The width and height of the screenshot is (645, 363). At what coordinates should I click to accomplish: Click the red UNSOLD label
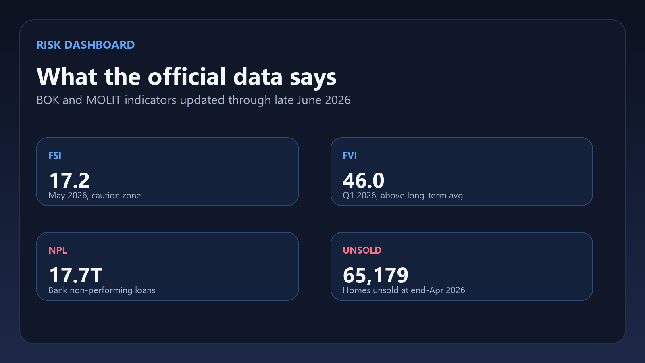pyautogui.click(x=362, y=250)
